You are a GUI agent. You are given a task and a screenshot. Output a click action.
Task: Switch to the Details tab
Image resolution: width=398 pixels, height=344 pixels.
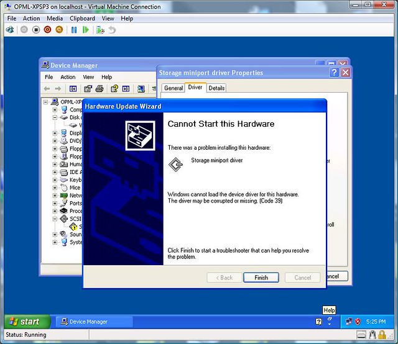[x=216, y=88]
